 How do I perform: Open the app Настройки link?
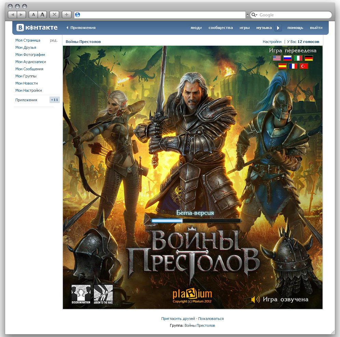(272, 42)
